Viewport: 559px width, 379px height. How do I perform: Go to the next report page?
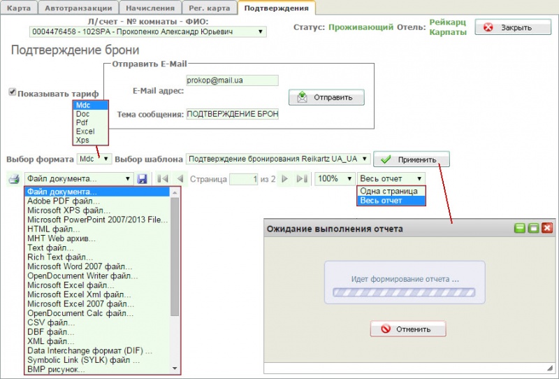coord(285,179)
